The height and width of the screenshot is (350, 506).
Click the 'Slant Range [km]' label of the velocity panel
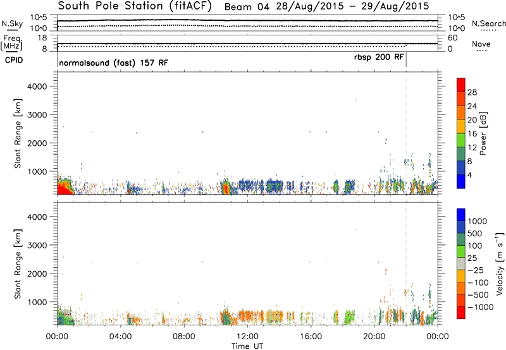pyautogui.click(x=18, y=264)
